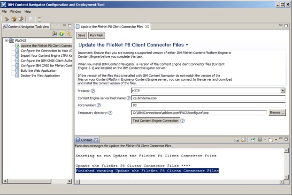Open help for the Temporary directory field

coord(110,113)
